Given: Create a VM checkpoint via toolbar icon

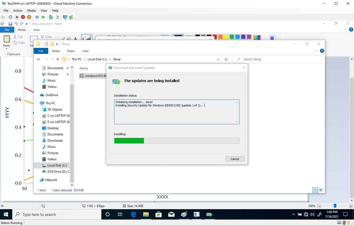Looking at the screenshot, I should point(51,17).
